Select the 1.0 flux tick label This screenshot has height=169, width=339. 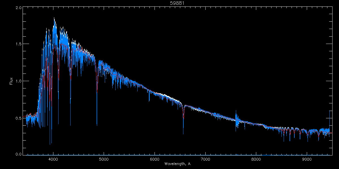click(18, 81)
